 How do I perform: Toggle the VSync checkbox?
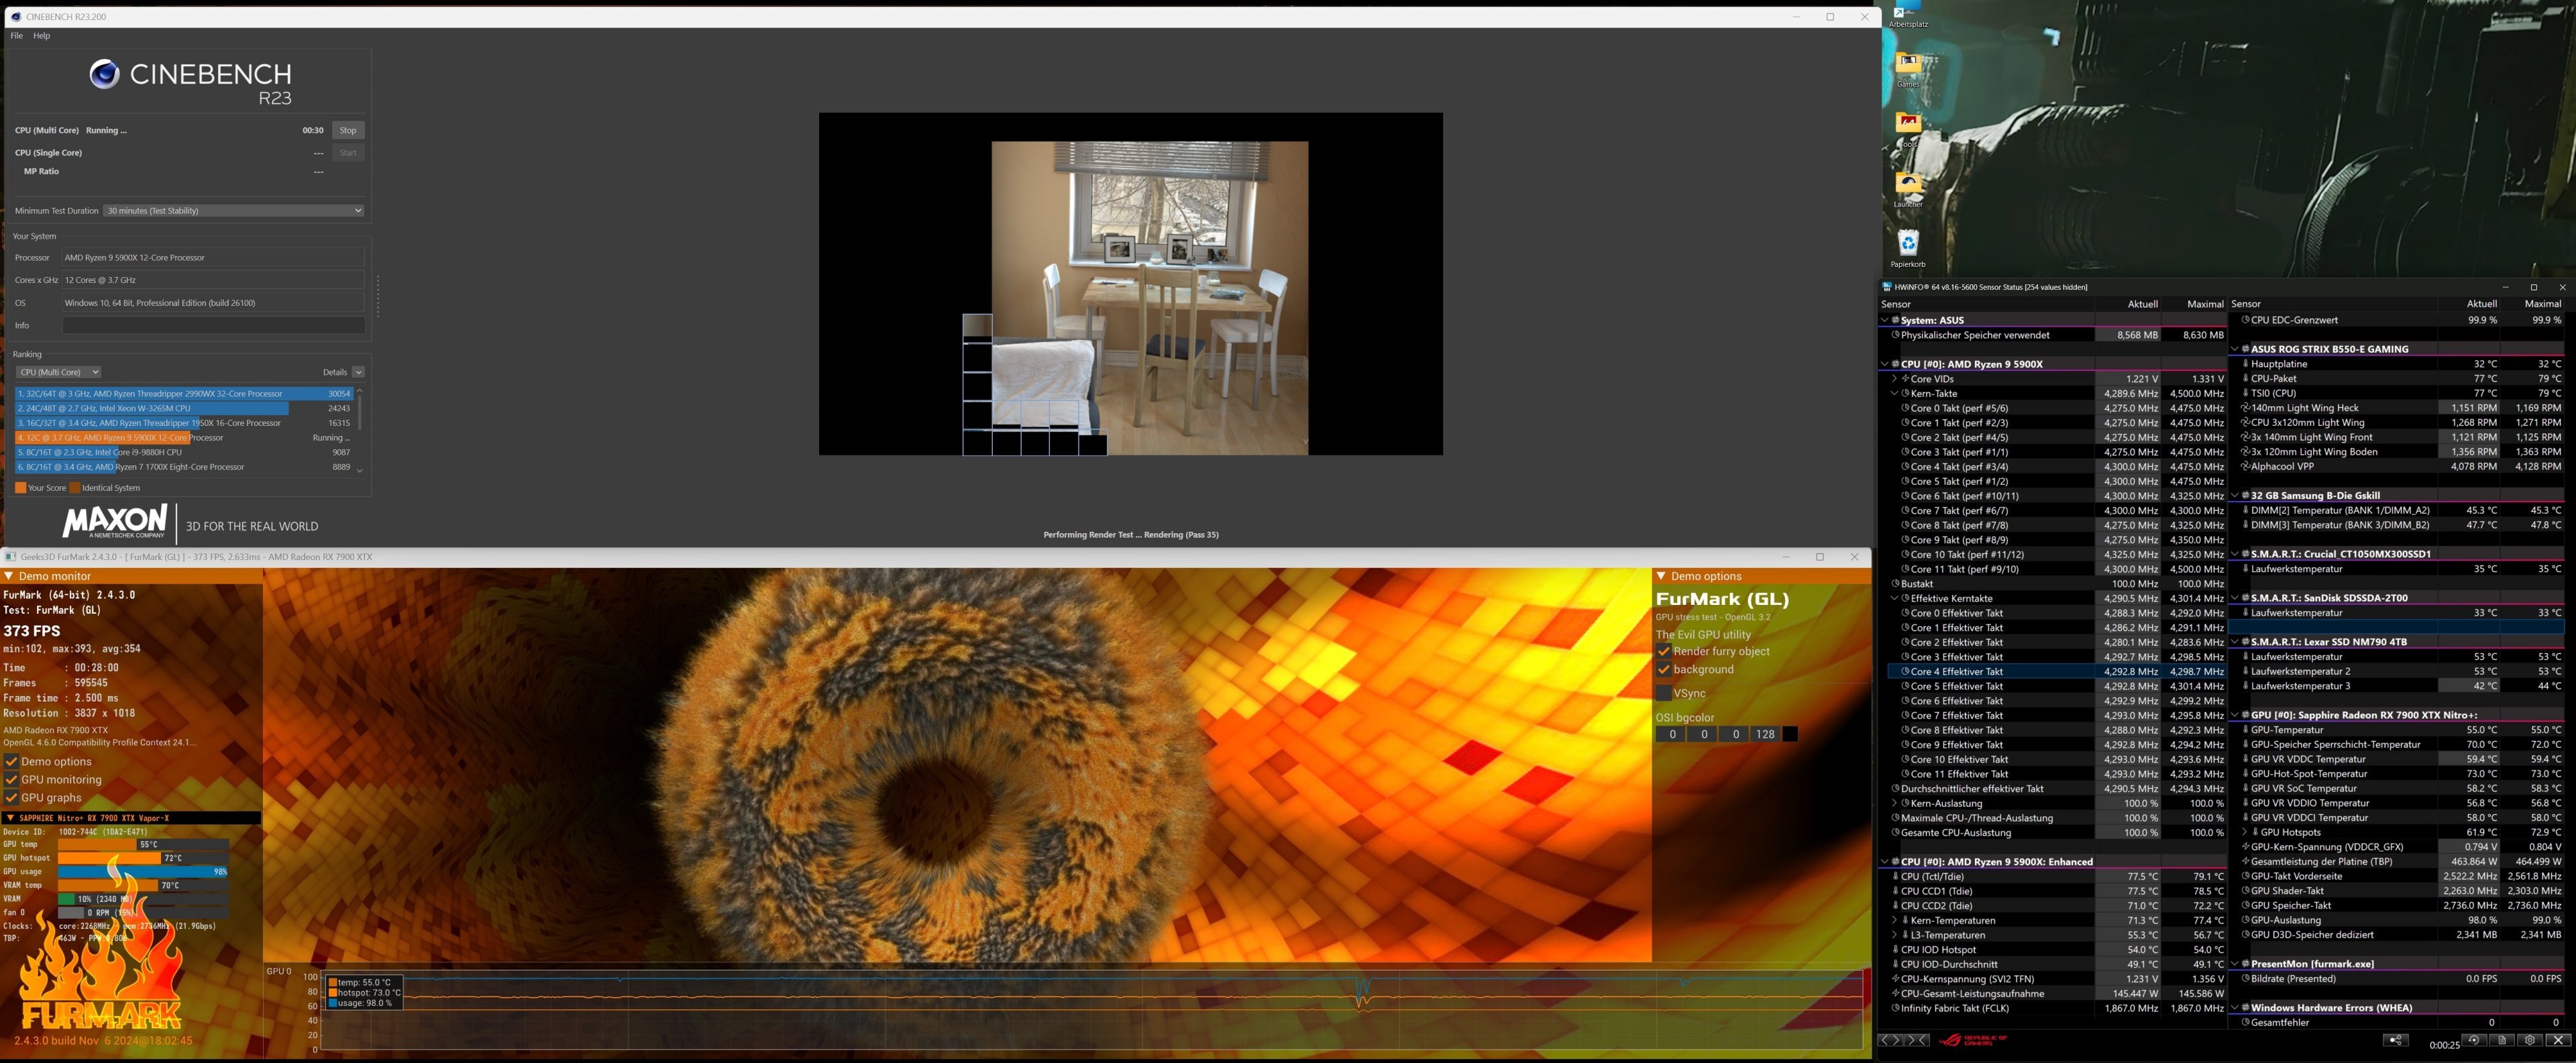point(1664,693)
